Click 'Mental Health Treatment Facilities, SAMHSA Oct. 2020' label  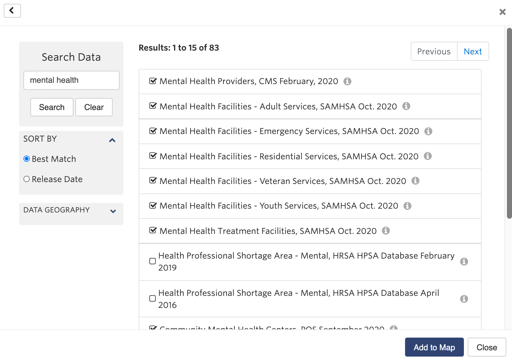point(268,231)
